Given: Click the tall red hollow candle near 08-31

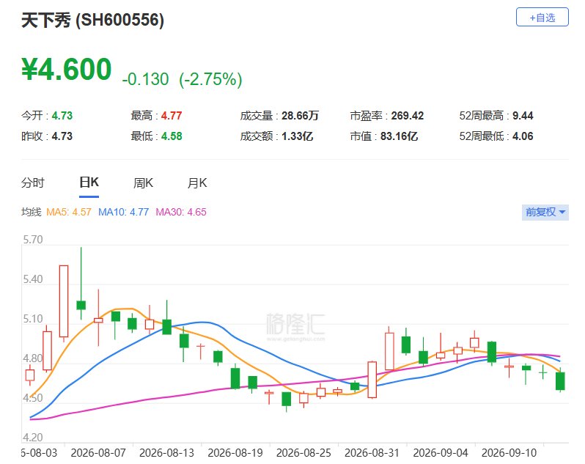Looking at the screenshot, I should [372, 379].
